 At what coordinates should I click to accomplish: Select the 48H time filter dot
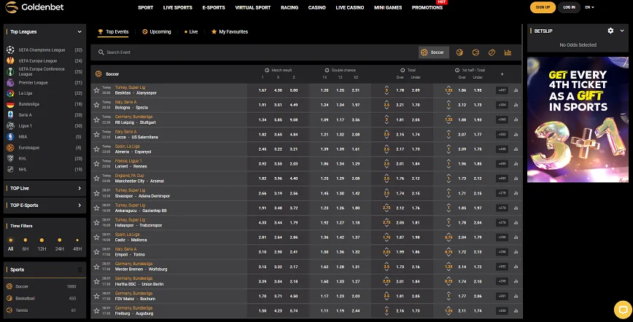pyautogui.click(x=77, y=240)
